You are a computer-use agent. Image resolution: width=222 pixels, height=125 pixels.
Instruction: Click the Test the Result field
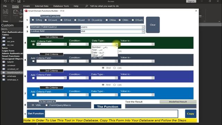point(161,106)
